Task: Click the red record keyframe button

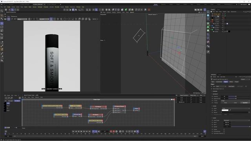Action: coord(111,132)
